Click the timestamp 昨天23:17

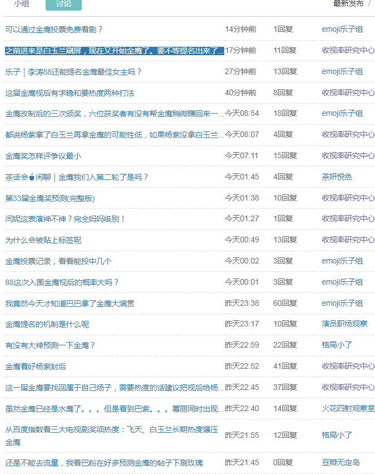point(241,324)
